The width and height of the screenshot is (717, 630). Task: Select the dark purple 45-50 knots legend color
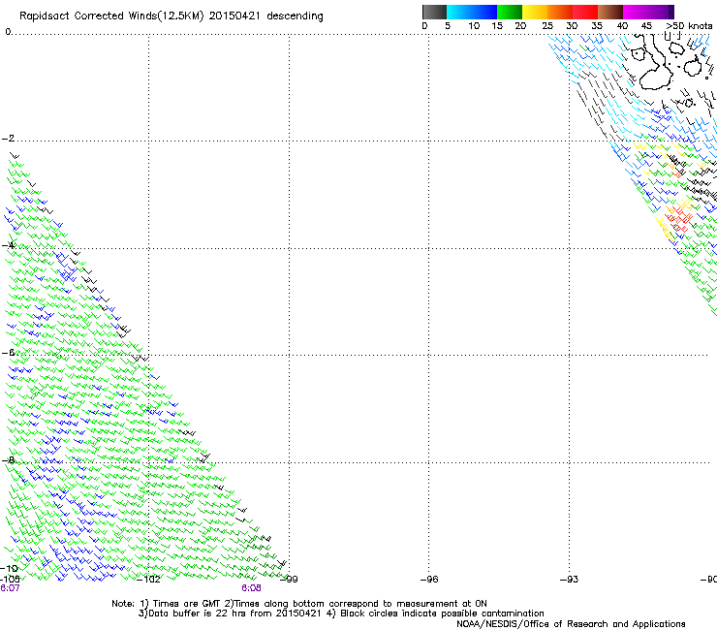661,12
